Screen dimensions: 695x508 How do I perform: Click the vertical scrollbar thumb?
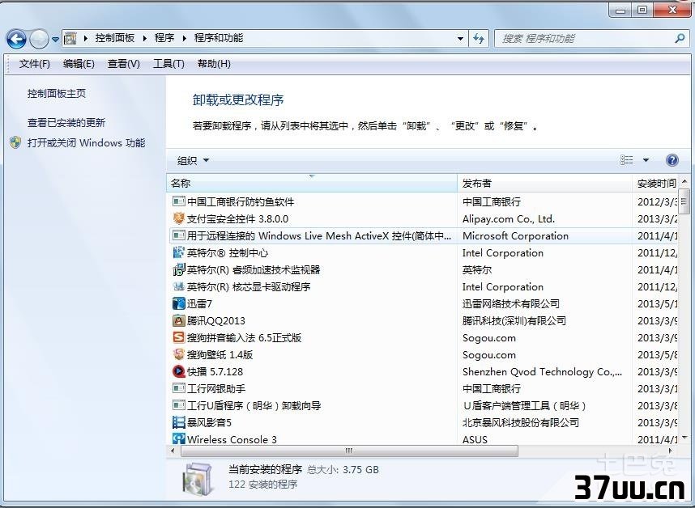pyautogui.click(x=684, y=200)
